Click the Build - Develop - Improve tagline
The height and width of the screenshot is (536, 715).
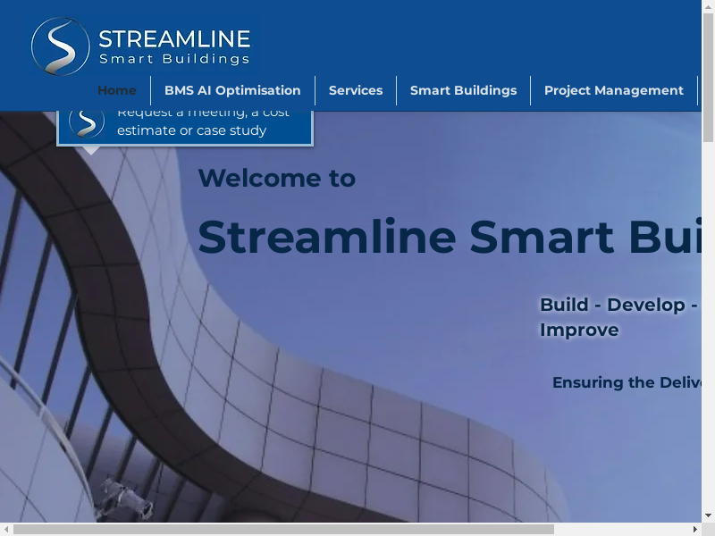tap(618, 317)
